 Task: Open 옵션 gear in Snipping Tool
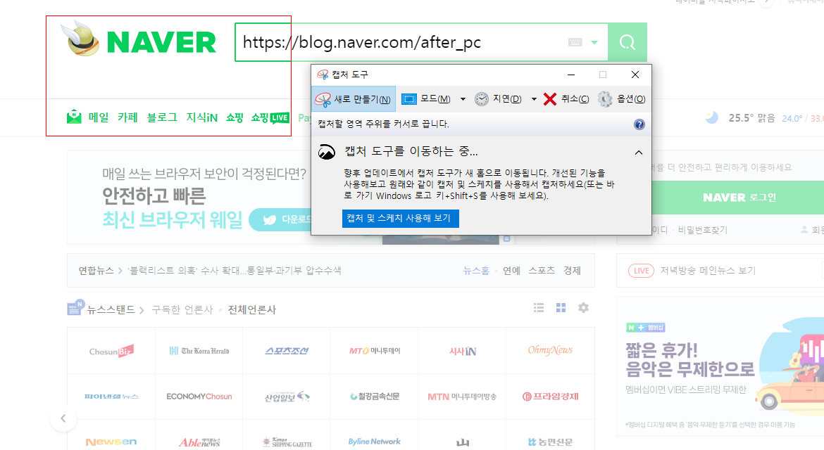tap(622, 99)
